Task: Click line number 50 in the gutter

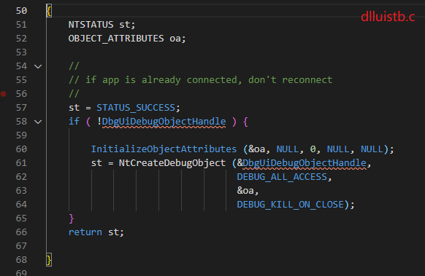Action: (21, 11)
